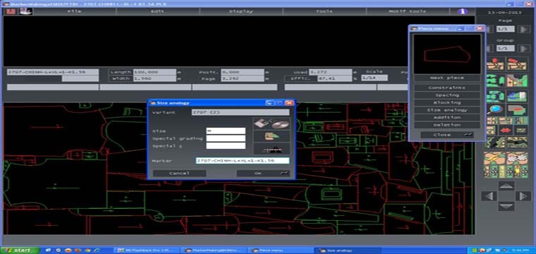Click the Next piece button
536x254 pixels.
click(x=447, y=78)
